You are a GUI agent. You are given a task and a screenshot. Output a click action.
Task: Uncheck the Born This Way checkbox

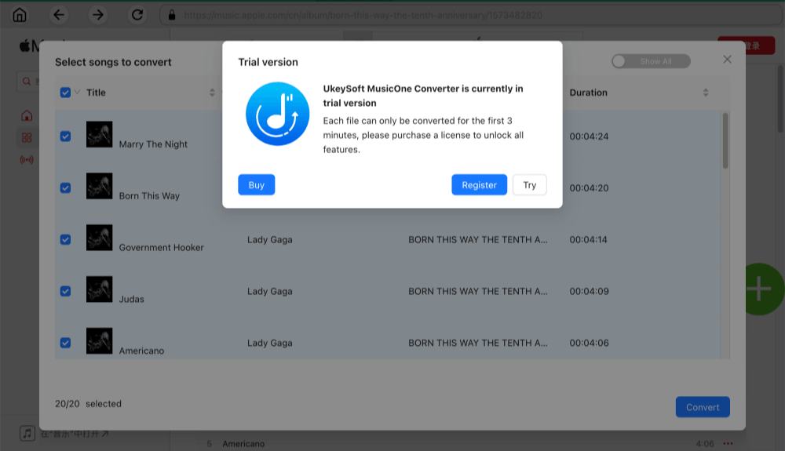click(x=65, y=188)
